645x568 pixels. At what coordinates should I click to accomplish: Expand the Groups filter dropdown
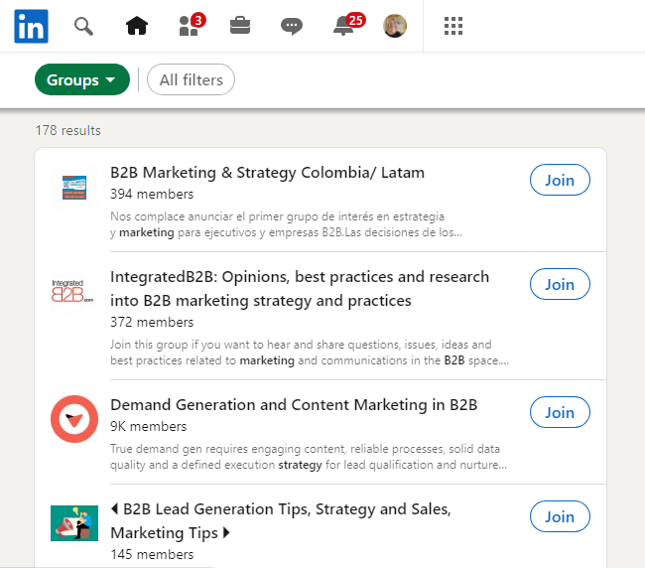pos(82,80)
